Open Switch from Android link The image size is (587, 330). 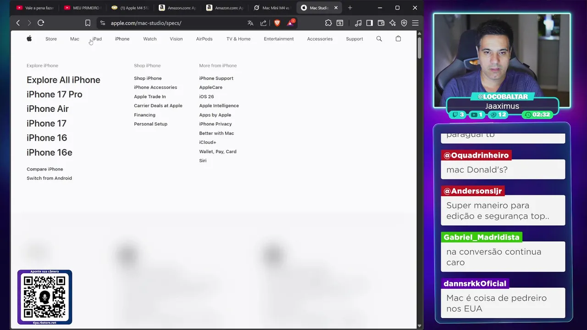tap(49, 178)
